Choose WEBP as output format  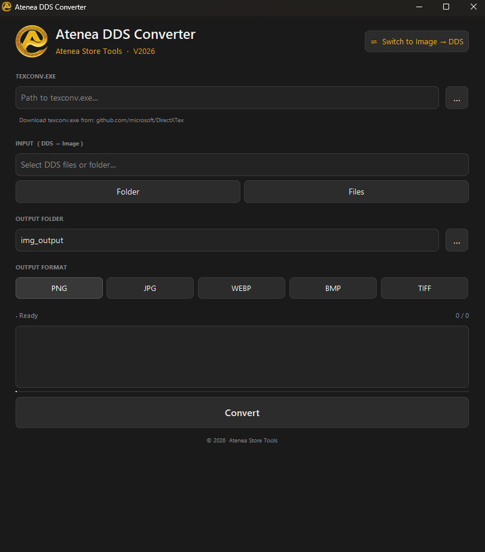coord(241,288)
